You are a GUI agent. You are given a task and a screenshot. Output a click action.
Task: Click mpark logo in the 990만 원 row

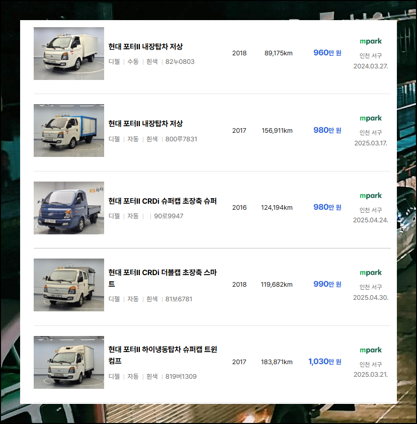coord(371,273)
